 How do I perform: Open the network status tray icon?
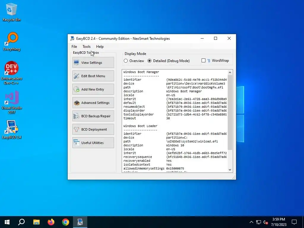pyautogui.click(x=259, y=222)
